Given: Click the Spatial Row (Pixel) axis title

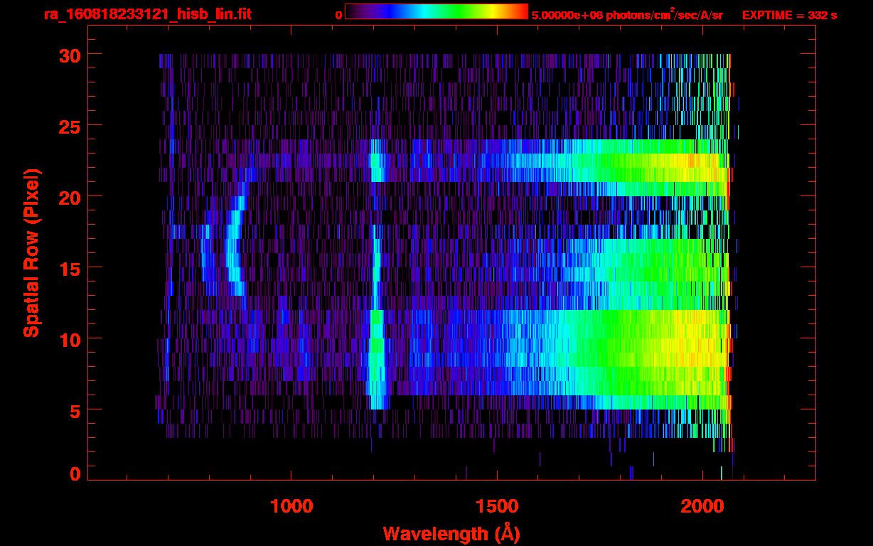Looking at the screenshot, I should pyautogui.click(x=31, y=253).
